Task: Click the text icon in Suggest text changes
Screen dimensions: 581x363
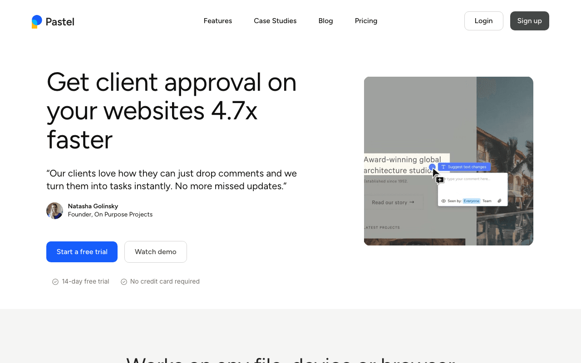Action: [443, 167]
